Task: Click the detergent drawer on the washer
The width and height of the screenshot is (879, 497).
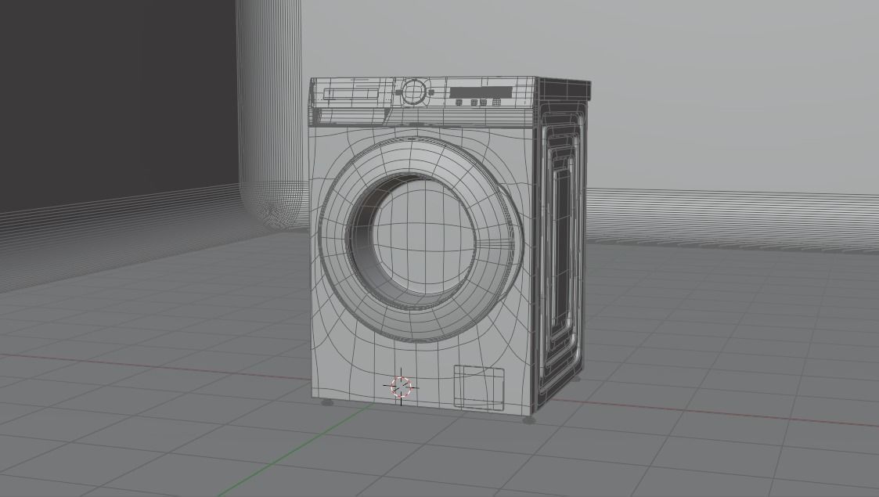Action: (x=352, y=93)
